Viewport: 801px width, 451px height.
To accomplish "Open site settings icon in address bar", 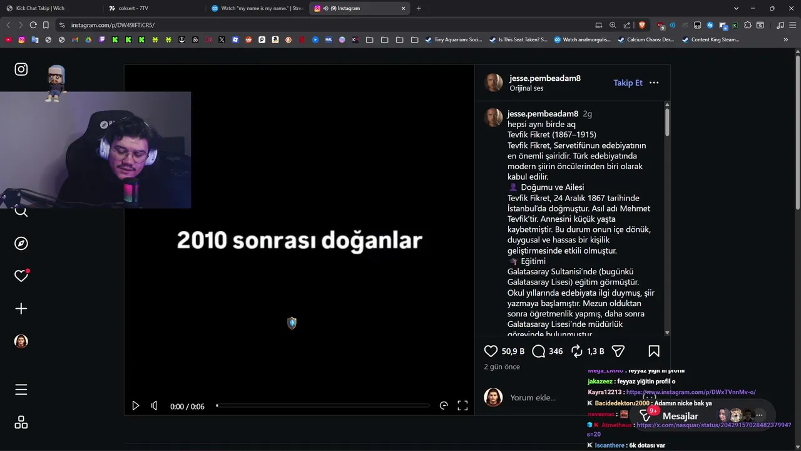I will click(x=61, y=25).
